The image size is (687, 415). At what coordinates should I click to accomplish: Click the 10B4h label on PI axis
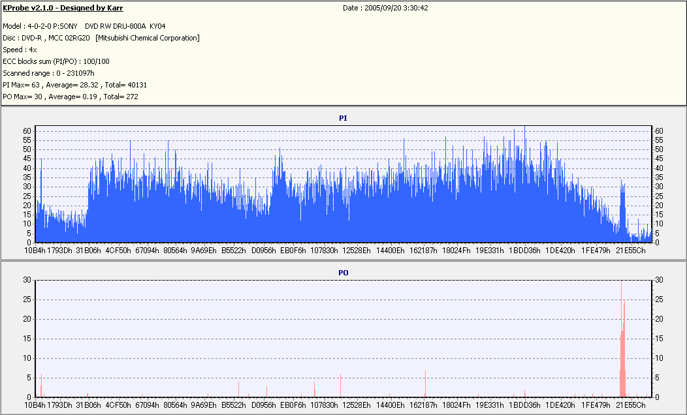click(x=35, y=251)
